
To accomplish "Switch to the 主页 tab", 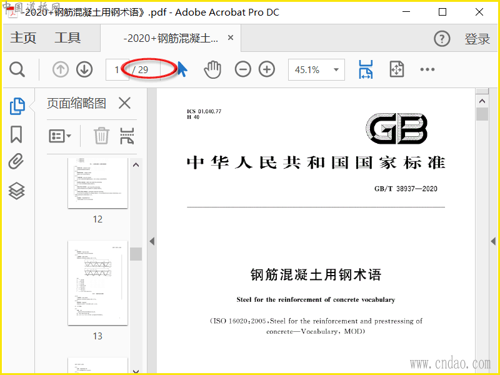I will (23, 38).
